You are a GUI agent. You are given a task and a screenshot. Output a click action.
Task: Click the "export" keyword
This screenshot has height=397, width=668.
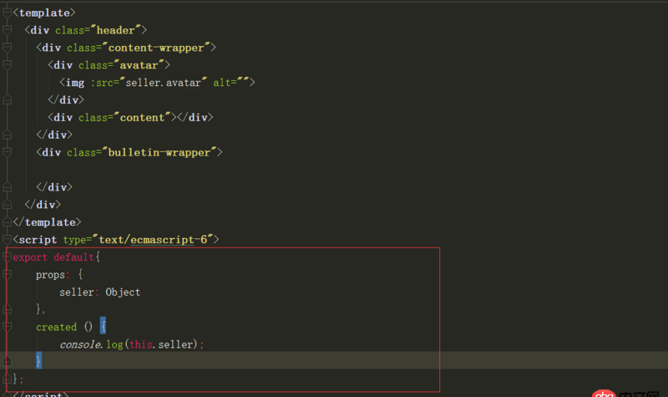(x=30, y=257)
